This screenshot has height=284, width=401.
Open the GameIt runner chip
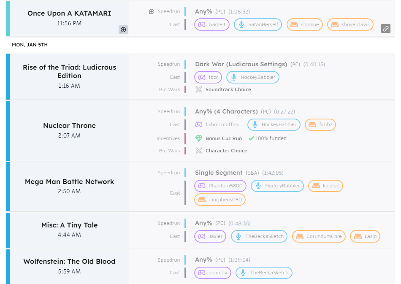tap(212, 24)
